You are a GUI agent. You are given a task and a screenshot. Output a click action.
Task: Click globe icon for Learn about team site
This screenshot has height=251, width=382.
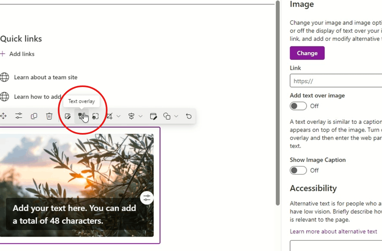point(4,77)
